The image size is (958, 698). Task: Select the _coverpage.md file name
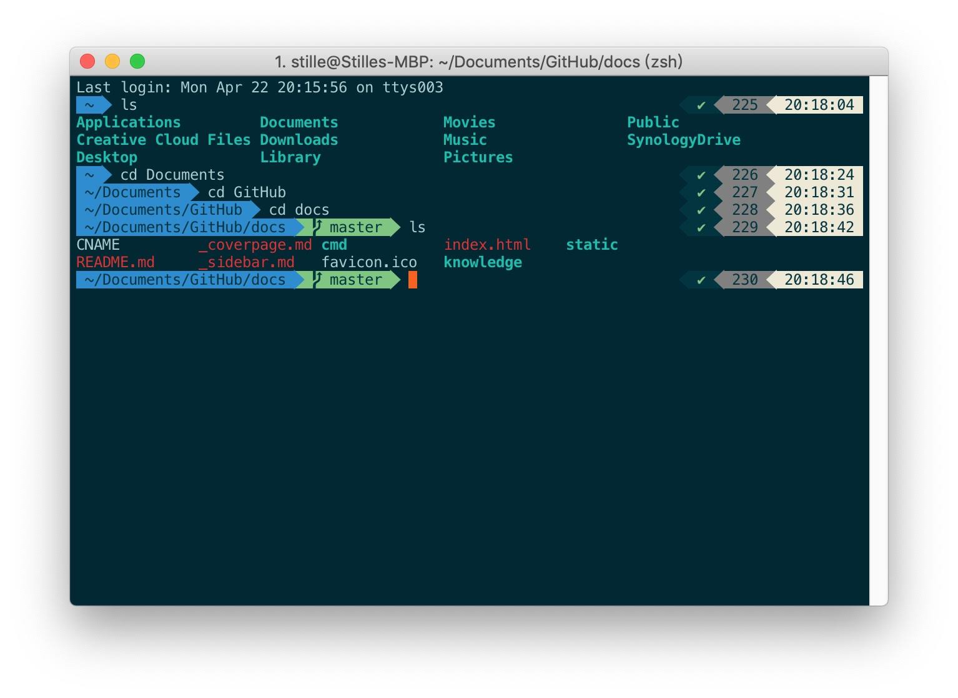255,245
